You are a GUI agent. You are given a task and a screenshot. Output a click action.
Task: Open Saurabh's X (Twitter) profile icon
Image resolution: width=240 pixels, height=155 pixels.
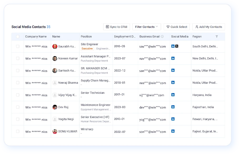click(177, 46)
